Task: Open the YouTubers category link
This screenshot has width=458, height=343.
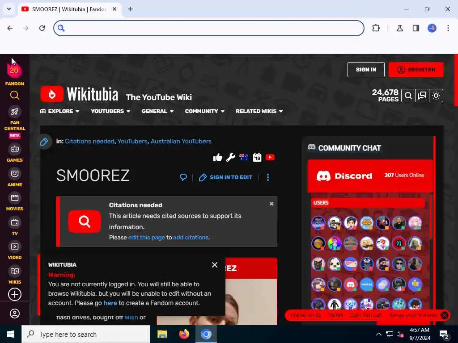Action: point(132,141)
